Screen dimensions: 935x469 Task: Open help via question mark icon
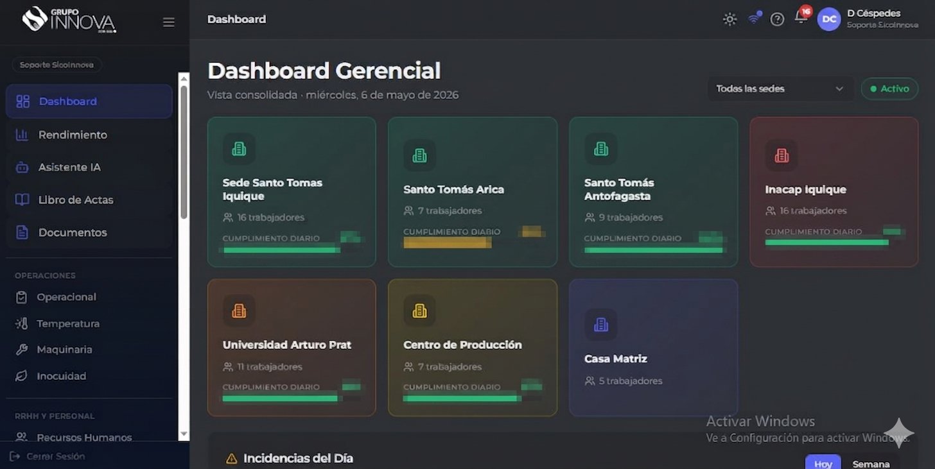pyautogui.click(x=777, y=19)
